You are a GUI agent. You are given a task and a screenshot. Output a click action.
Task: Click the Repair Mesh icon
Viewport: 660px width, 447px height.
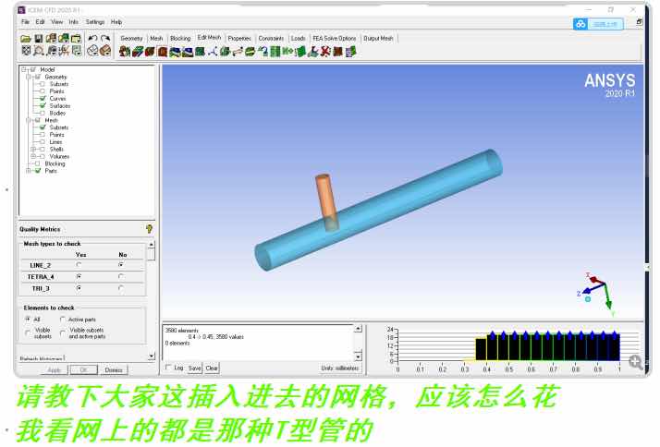coord(200,52)
